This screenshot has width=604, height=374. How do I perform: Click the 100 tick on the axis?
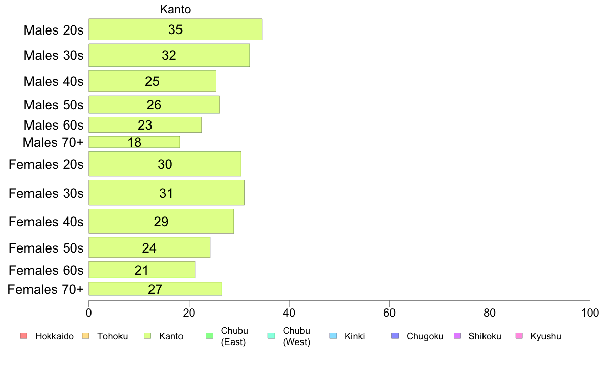590,313
